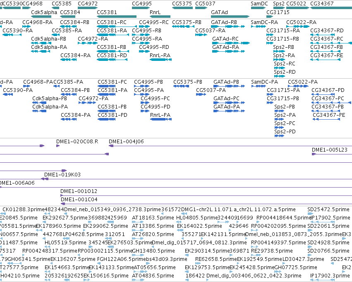Viewport: 352px width, 282px height.
Task: Select protein RnrL-PA feature
Action: (161, 119)
